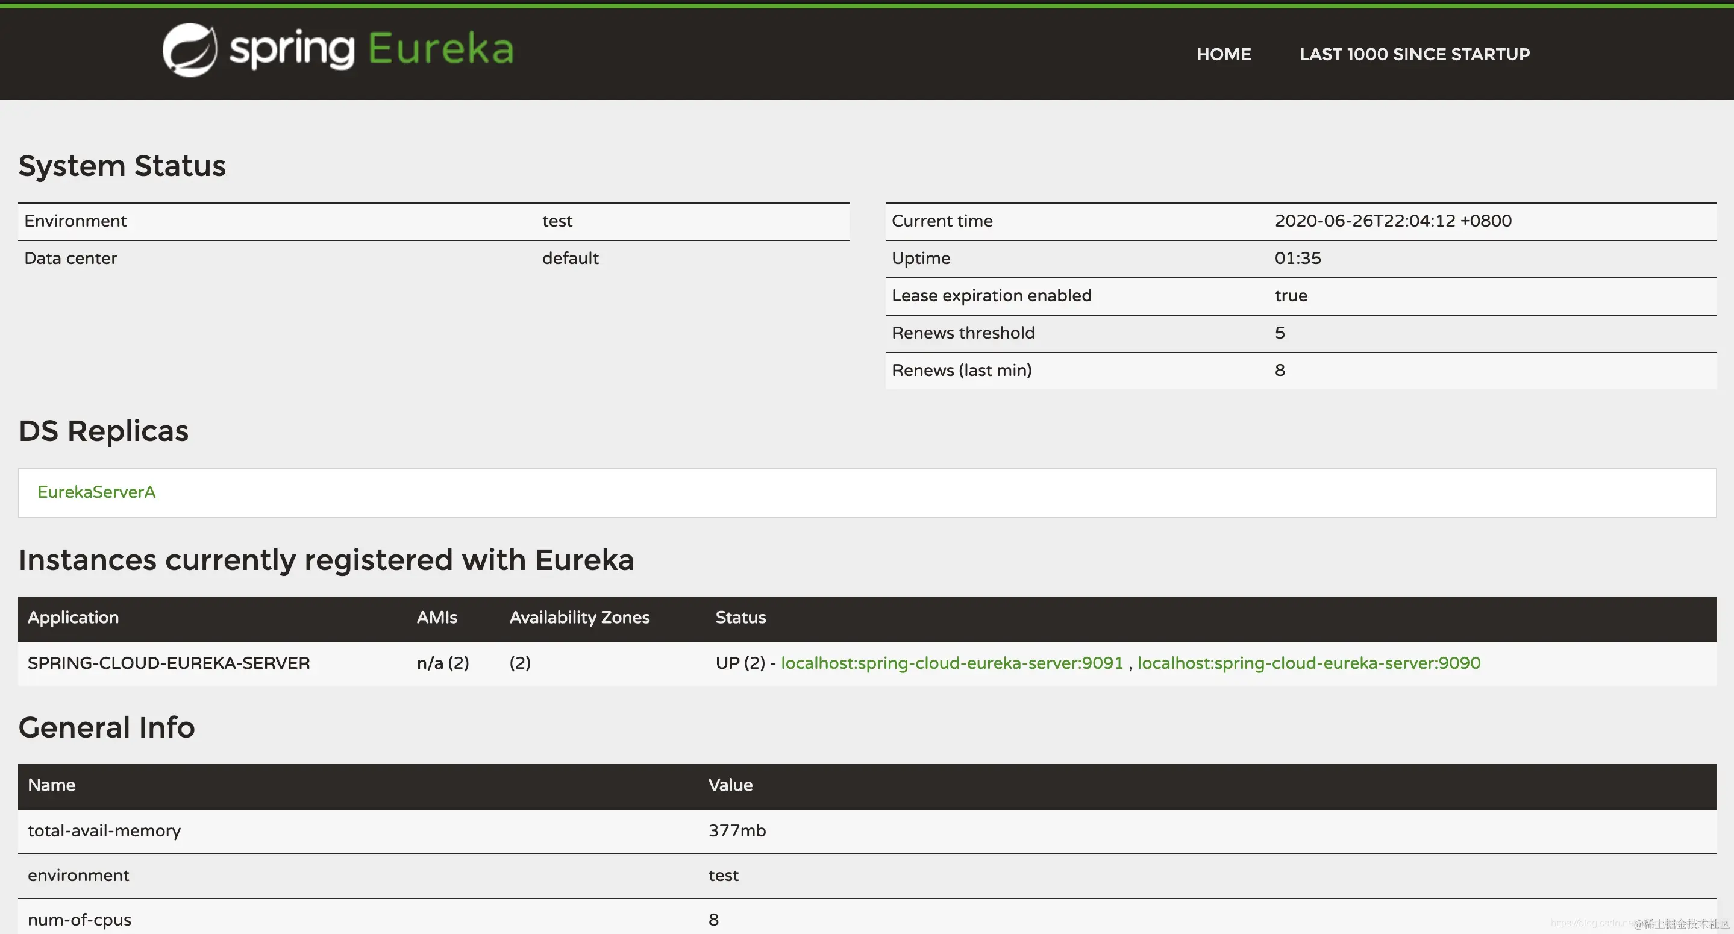
Task: Click the AMIs column header
Action: [x=436, y=618]
